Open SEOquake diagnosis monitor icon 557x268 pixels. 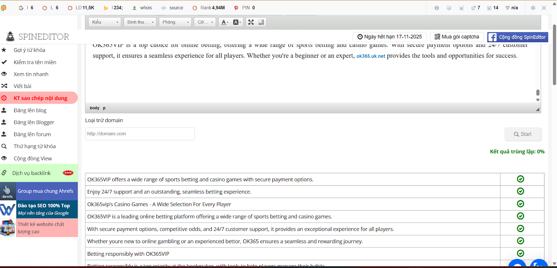tap(449, 8)
